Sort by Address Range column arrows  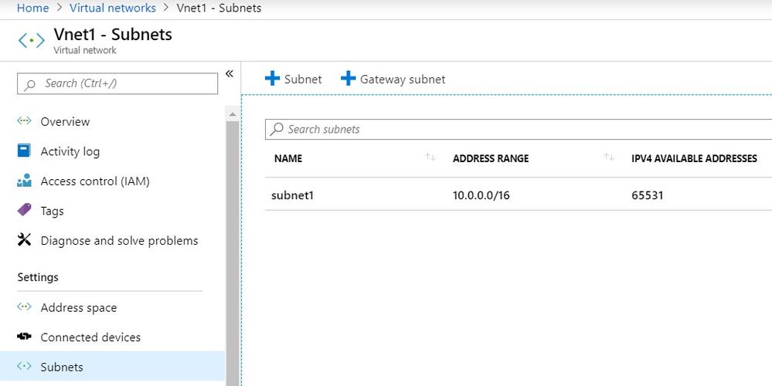point(609,157)
